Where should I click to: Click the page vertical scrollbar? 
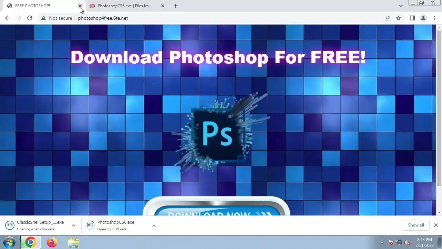[x=439, y=107]
